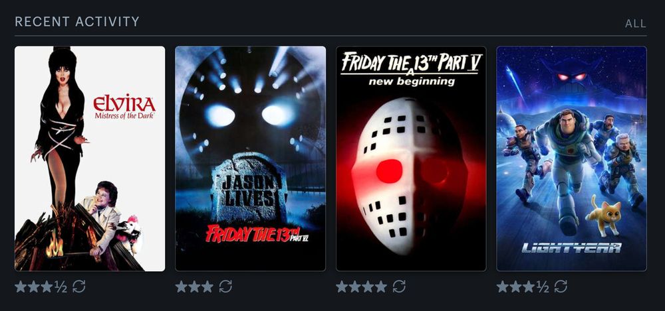Screen dimensions: 665x311
Task: Click the rewatch icon under Elvira poster
Action: coord(79,286)
